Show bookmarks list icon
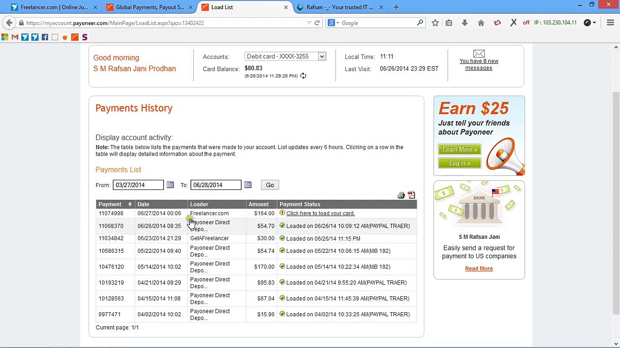Viewport: 620px width, 348px height. [x=449, y=23]
